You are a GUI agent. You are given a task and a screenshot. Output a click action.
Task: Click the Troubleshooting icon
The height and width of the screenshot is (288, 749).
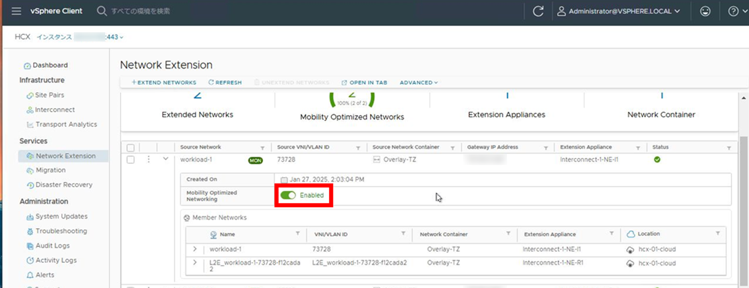30,232
